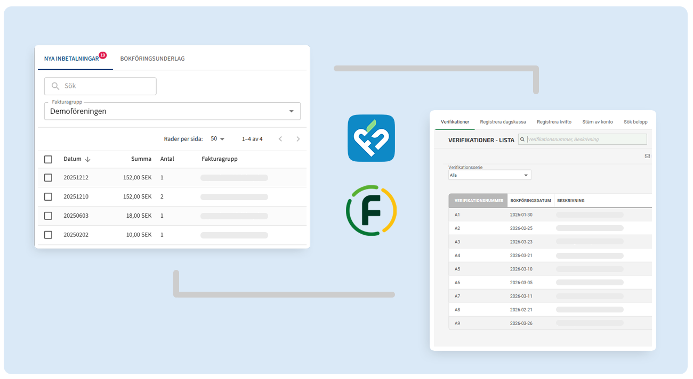The image size is (693, 379).
Task: Click the search icon beside Verifikationer - Lista
Action: point(522,139)
